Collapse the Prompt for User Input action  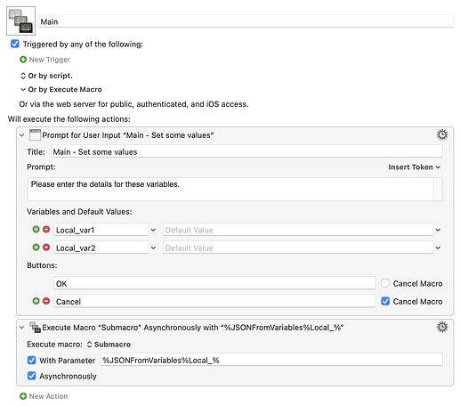[21, 135]
